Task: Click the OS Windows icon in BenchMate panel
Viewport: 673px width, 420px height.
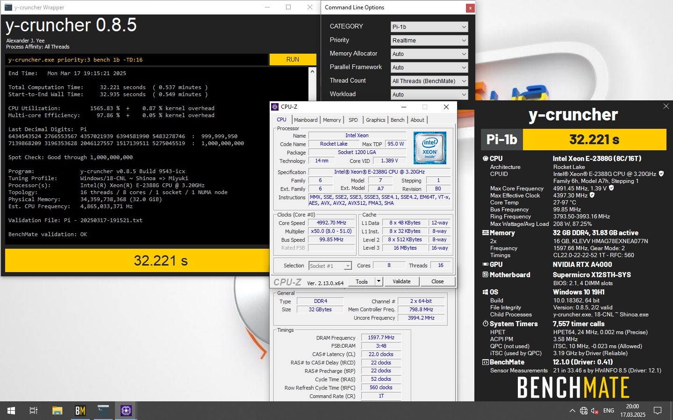Action: [x=486, y=292]
